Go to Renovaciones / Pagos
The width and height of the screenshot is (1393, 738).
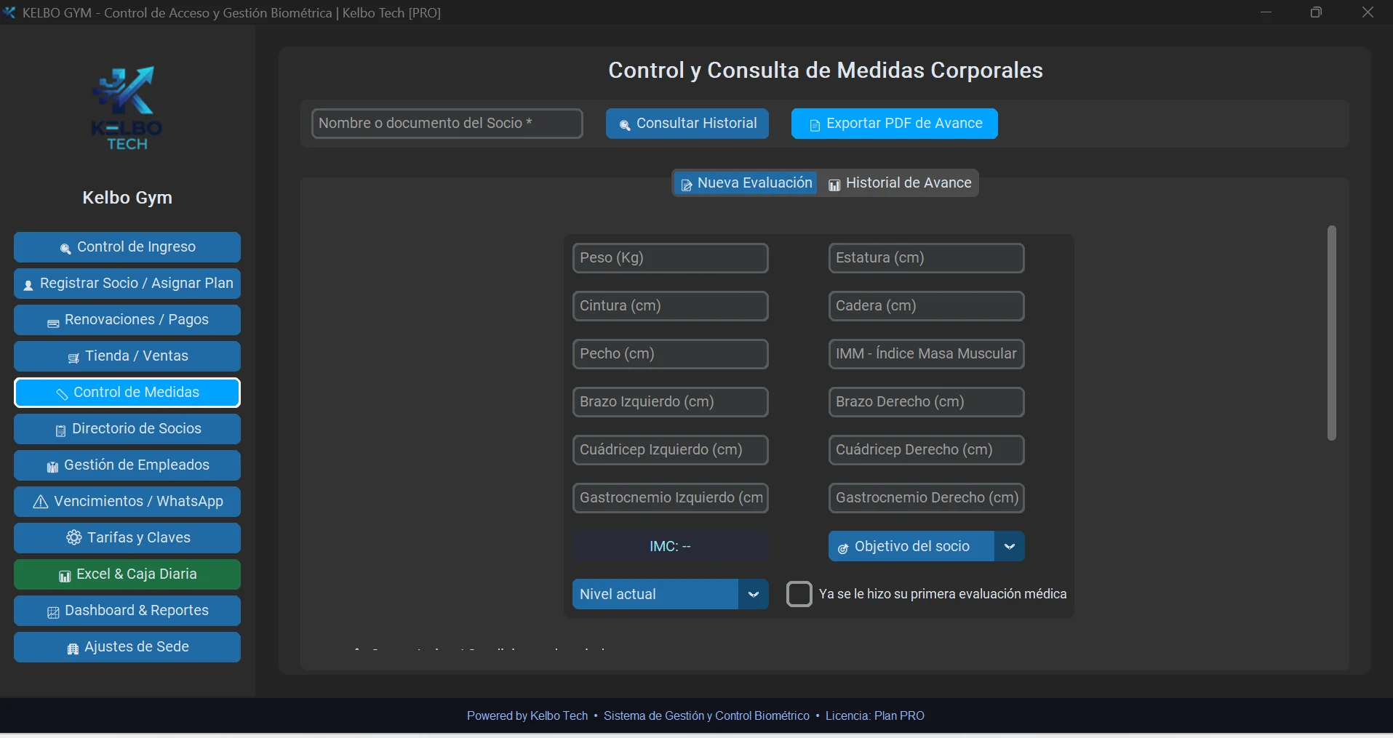coord(127,320)
